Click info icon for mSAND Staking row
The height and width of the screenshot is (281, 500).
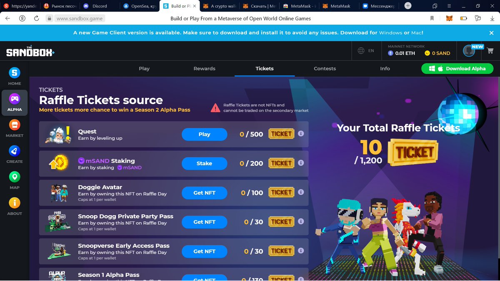(x=301, y=163)
